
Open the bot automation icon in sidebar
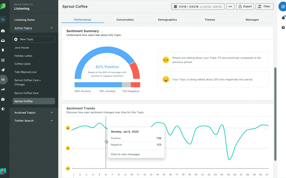(3, 99)
